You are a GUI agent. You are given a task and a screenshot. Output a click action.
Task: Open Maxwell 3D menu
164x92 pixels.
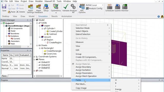(50, 1)
